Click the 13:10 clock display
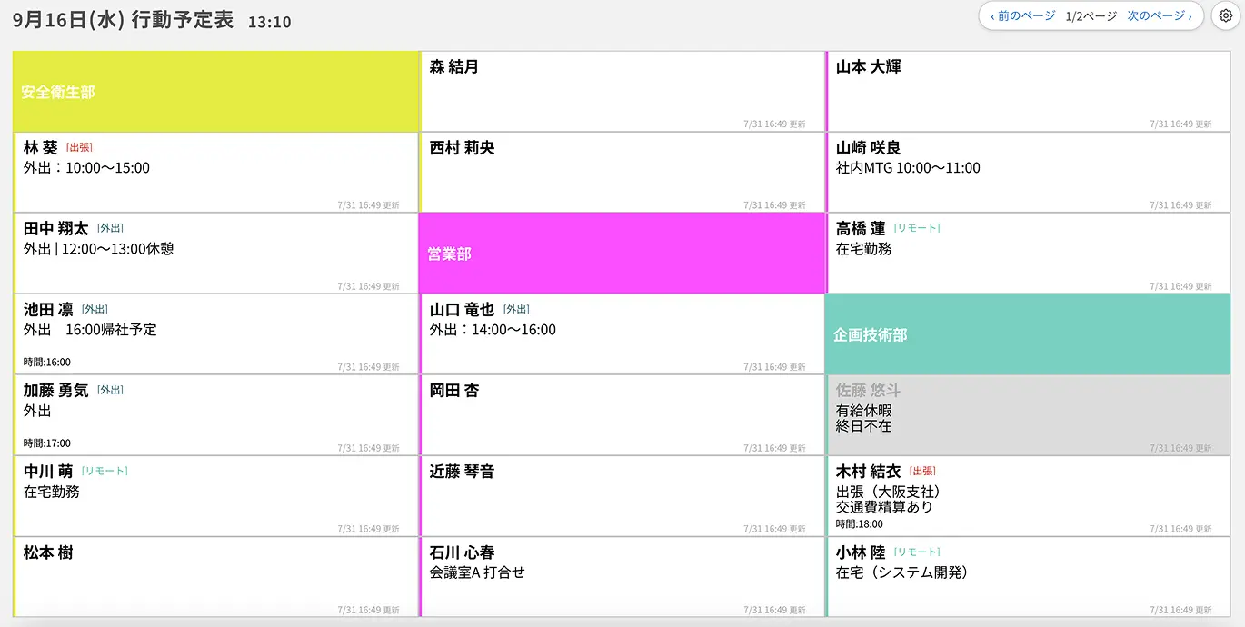The width and height of the screenshot is (1245, 627). tap(270, 22)
